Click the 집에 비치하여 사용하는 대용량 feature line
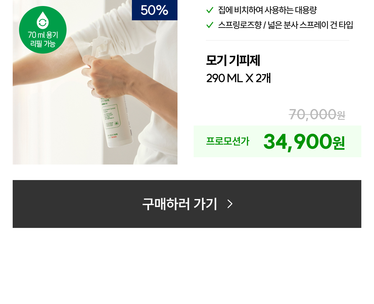 (x=268, y=10)
